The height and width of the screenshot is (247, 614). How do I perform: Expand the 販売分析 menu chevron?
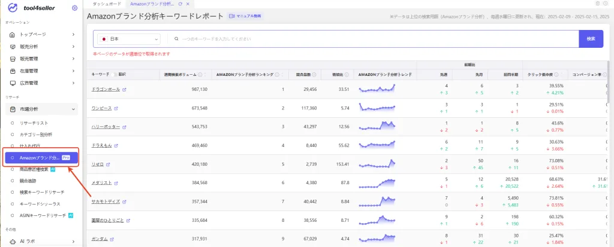(73, 47)
